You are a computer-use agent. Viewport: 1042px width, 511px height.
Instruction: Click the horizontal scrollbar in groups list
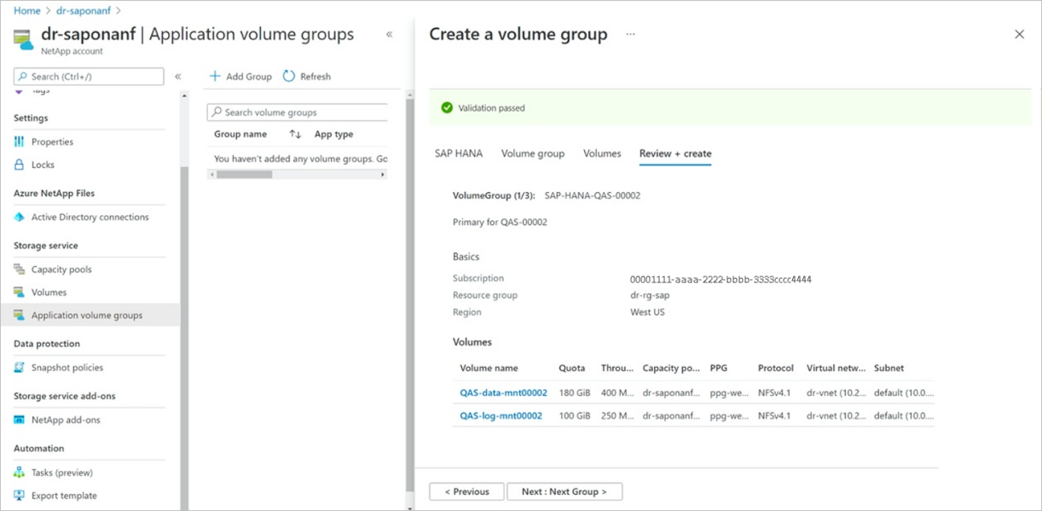(244, 174)
